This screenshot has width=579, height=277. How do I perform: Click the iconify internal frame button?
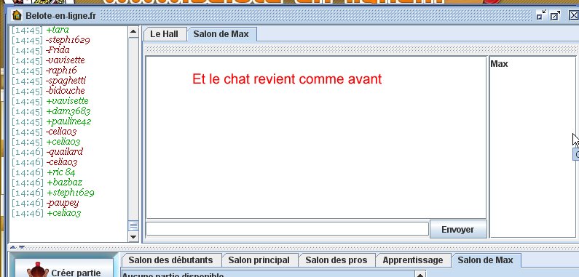coord(541,15)
